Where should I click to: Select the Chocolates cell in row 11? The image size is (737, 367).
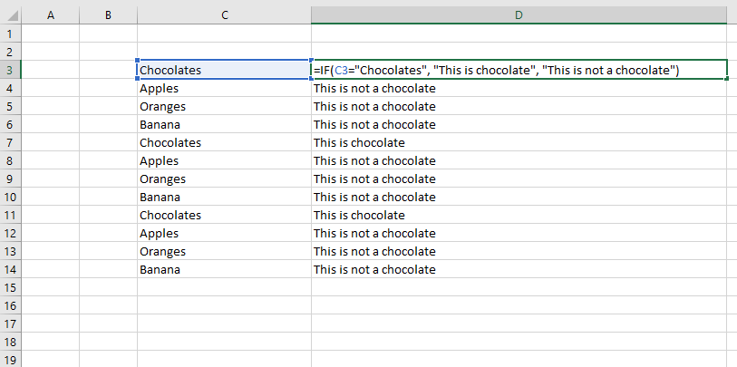click(x=170, y=215)
